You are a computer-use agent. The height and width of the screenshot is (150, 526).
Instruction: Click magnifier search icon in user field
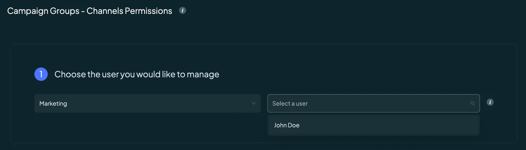click(x=473, y=103)
